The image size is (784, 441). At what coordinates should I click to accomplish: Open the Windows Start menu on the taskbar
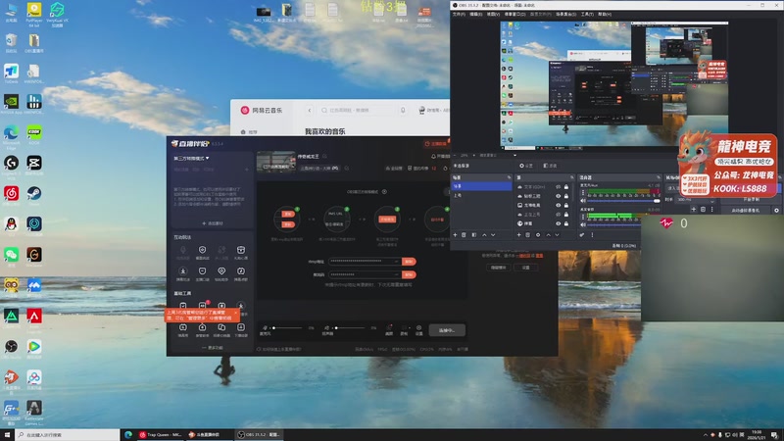pyautogui.click(x=7, y=435)
